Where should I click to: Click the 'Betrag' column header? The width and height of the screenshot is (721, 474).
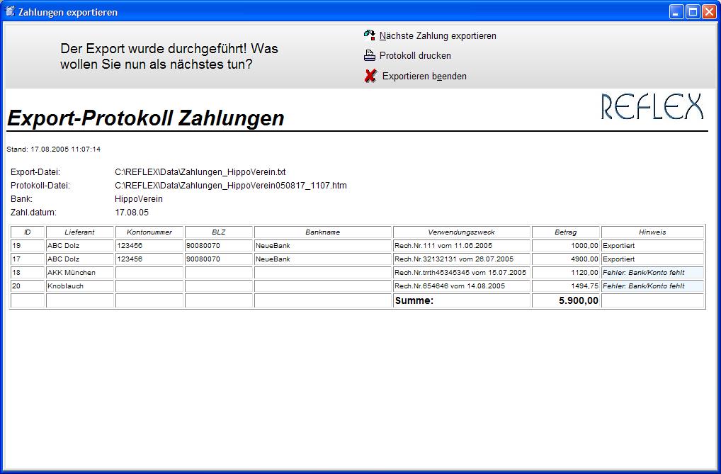[566, 232]
